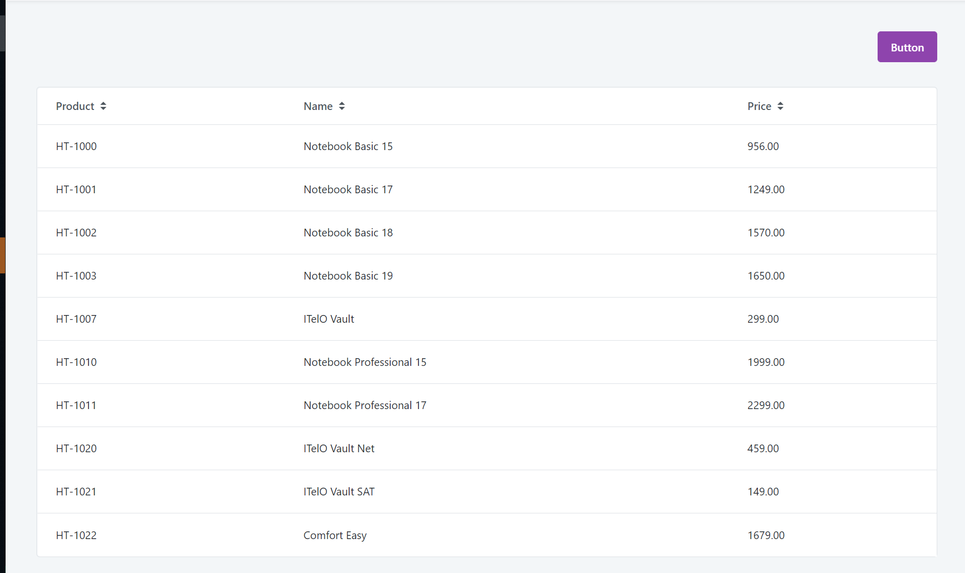This screenshot has height=573, width=965.
Task: Click the price 1679.00 cell
Action: [766, 535]
